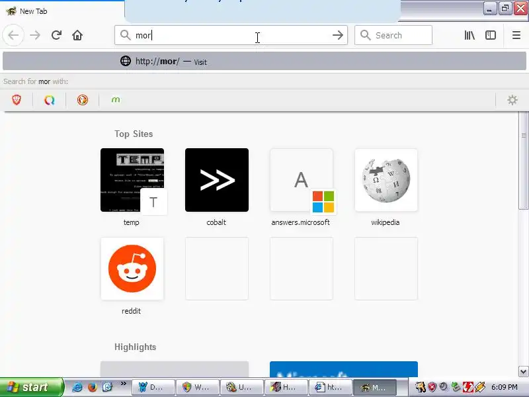The height and width of the screenshot is (397, 529).
Task: Go forward with the forward arrow
Action: pos(35,35)
